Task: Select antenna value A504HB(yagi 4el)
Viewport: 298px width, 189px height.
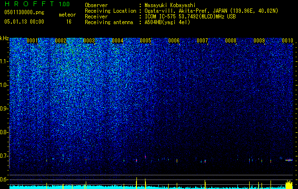Action: coord(167,22)
